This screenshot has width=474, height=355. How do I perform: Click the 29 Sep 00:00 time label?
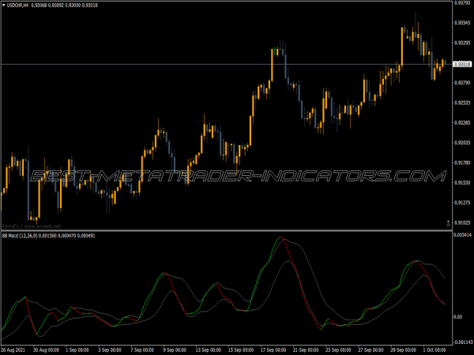pos(403,350)
